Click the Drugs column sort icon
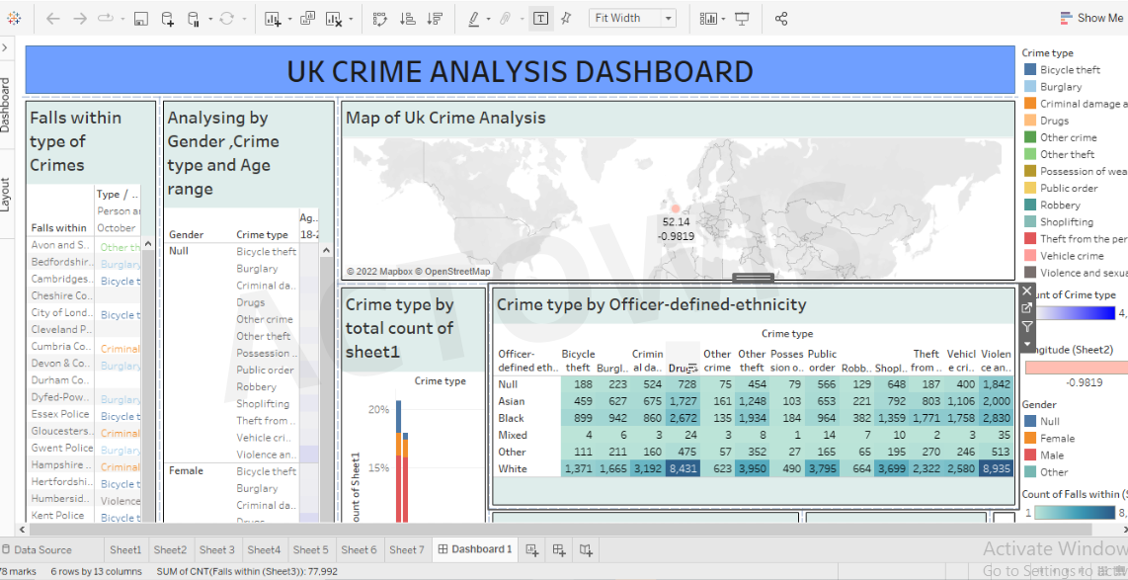Viewport: 1128px width, 580px height. point(693,368)
